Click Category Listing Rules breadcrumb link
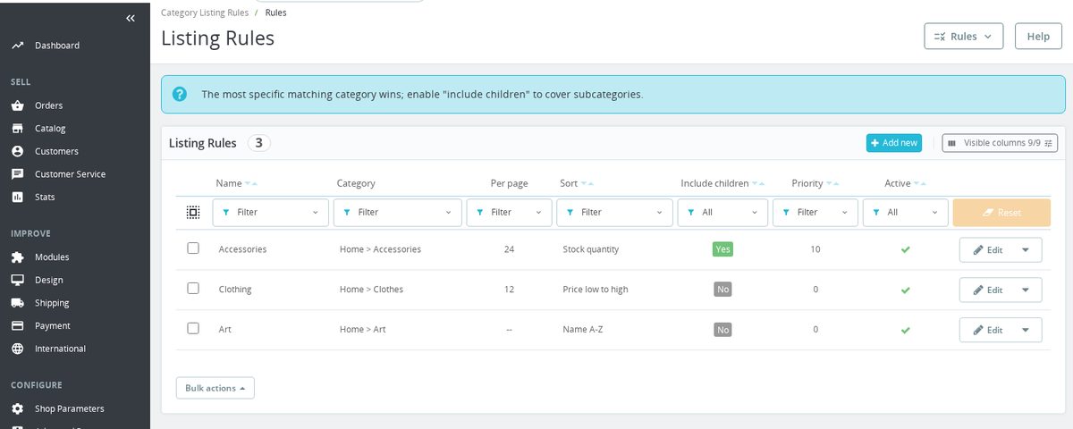The image size is (1073, 429). click(205, 13)
